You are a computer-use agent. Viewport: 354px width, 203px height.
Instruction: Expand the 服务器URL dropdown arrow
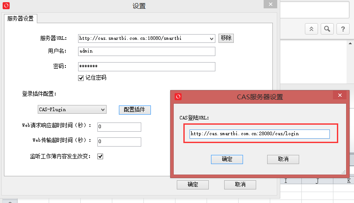211,38
